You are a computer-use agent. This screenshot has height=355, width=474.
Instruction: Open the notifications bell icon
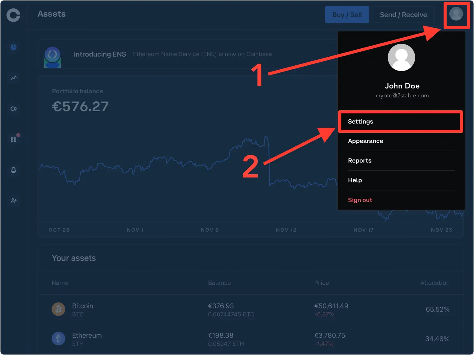click(14, 170)
